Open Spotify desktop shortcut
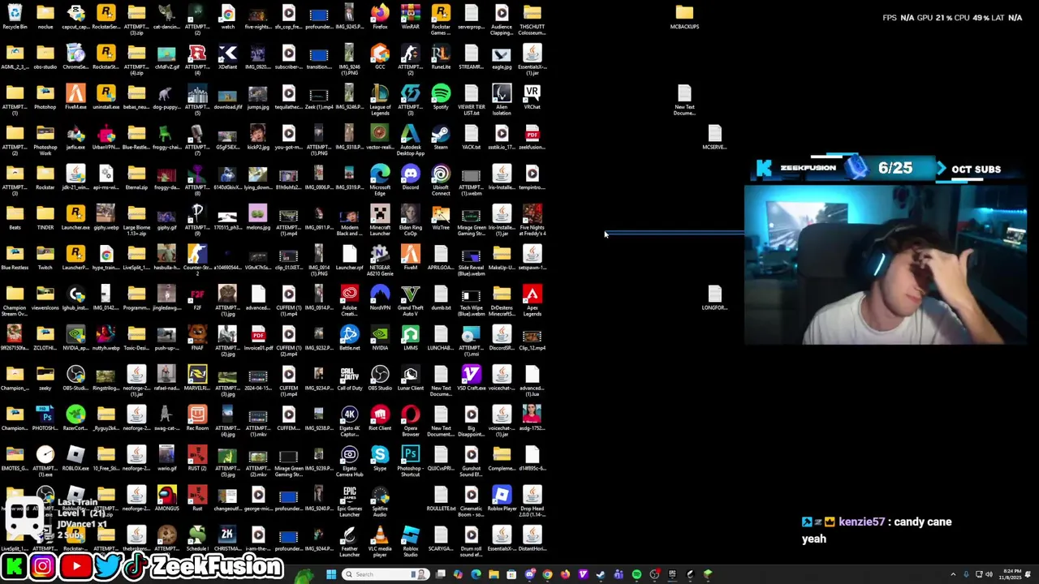Viewport: 1039px width, 584px height. point(441,97)
